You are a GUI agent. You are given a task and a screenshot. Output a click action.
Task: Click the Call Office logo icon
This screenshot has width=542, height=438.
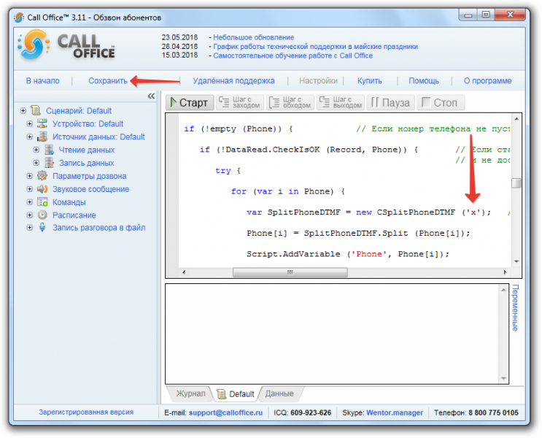(33, 45)
